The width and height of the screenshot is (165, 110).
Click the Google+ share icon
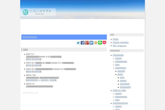coord(87,43)
